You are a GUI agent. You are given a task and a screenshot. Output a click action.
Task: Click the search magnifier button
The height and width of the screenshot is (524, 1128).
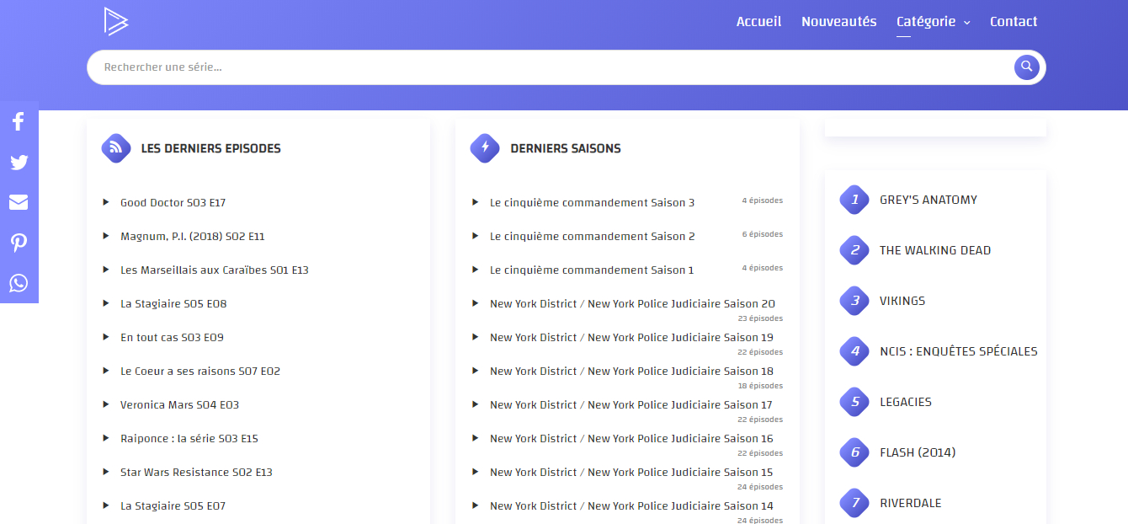1026,67
